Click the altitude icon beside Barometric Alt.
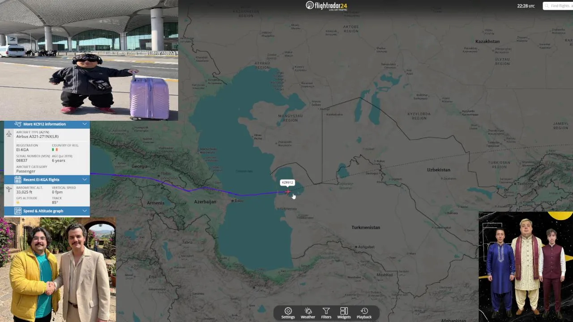573x322 pixels. pyautogui.click(x=9, y=190)
